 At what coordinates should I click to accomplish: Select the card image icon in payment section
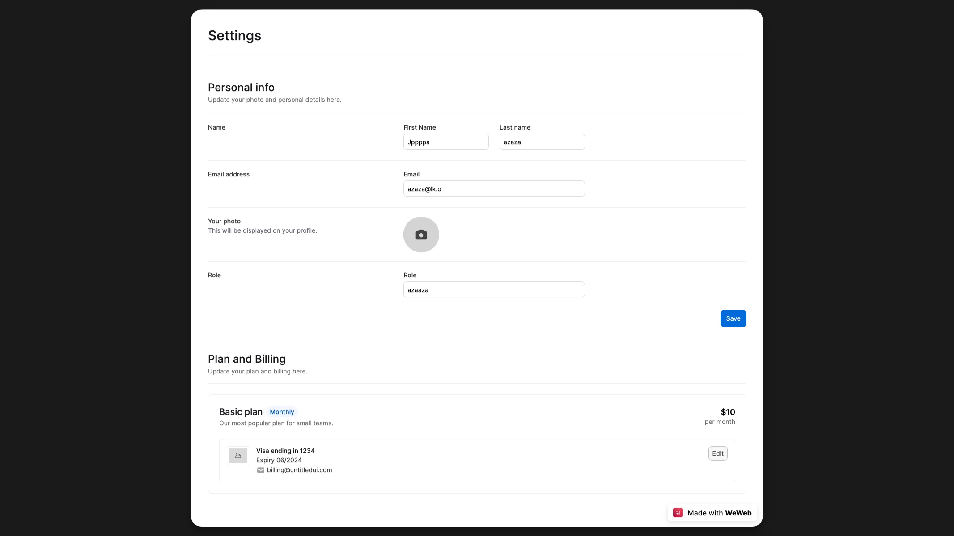[237, 456]
